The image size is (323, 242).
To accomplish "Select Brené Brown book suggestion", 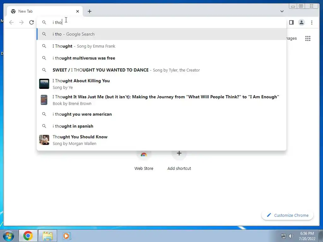I will 161,100.
